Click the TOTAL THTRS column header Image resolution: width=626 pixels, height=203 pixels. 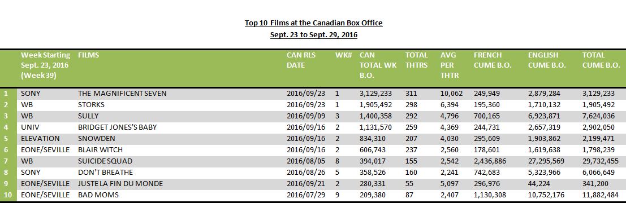(416, 60)
